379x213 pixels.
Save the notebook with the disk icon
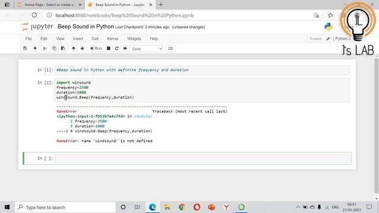[25, 49]
